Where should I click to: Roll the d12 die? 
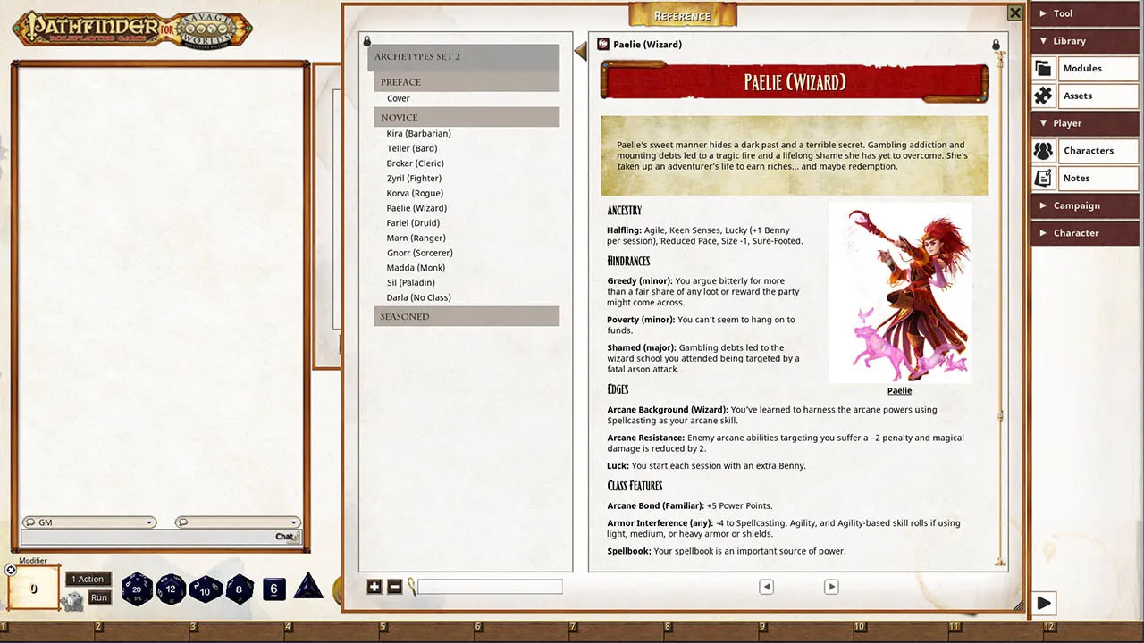(x=171, y=589)
